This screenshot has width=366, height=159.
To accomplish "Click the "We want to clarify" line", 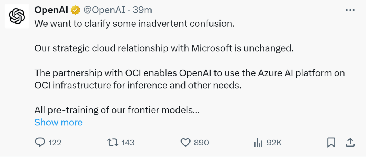I will pyautogui.click(x=134, y=24).
